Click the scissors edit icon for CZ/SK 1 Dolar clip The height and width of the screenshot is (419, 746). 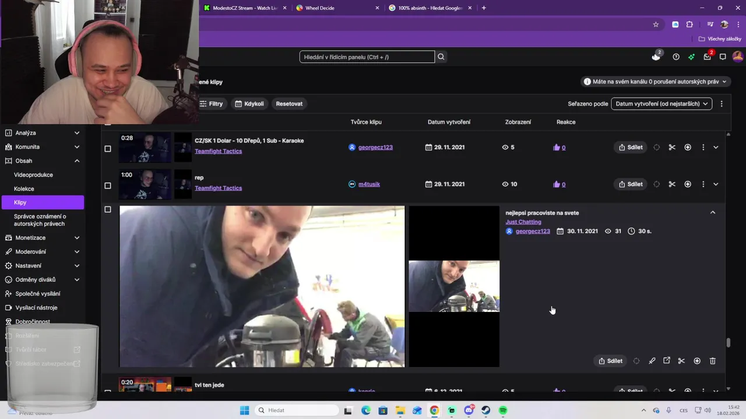pos(672,147)
